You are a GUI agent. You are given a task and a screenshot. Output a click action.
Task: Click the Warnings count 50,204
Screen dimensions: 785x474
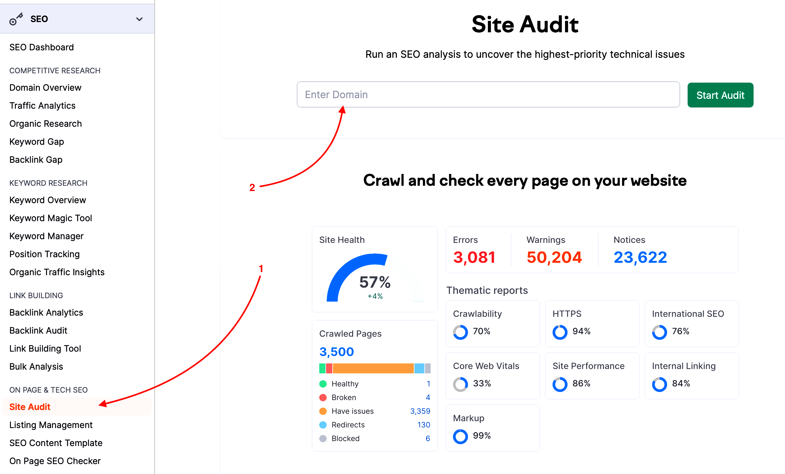pyautogui.click(x=554, y=257)
